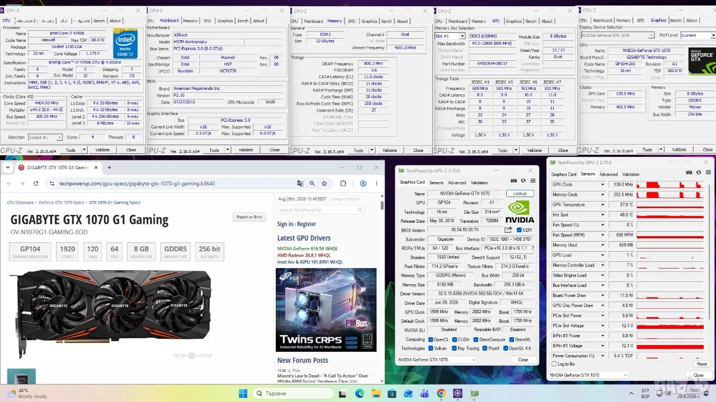Click camera icon in GPU-Z Sensors window
716x402 pixels.
689,173
